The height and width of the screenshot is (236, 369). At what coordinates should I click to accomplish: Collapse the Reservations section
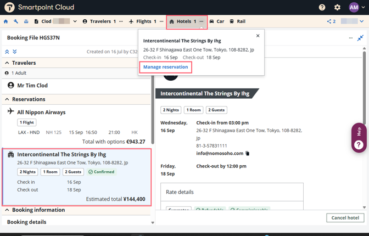click(7, 99)
